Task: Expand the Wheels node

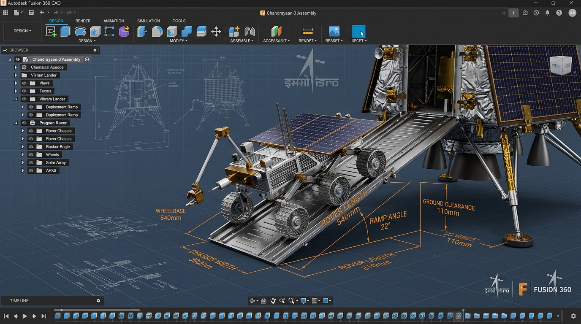Action: coord(23,155)
